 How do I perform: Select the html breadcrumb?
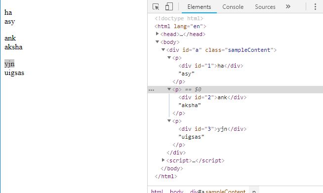[x=157, y=191]
